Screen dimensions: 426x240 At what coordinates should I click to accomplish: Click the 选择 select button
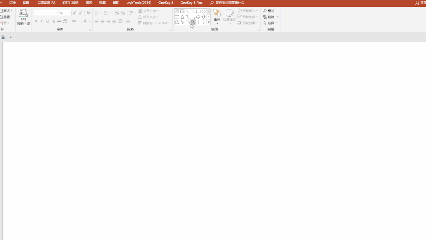tap(270, 23)
